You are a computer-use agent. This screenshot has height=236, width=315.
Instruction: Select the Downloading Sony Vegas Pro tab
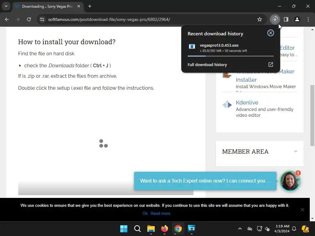[x=47, y=6]
